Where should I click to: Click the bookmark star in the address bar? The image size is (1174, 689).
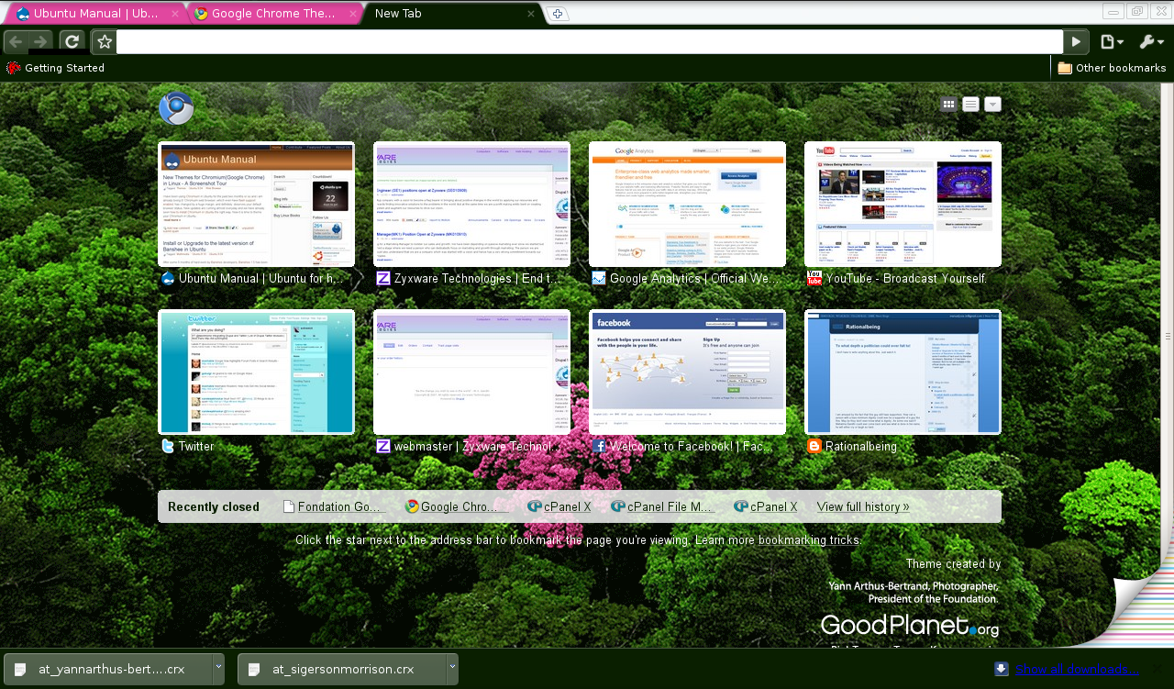click(x=104, y=41)
